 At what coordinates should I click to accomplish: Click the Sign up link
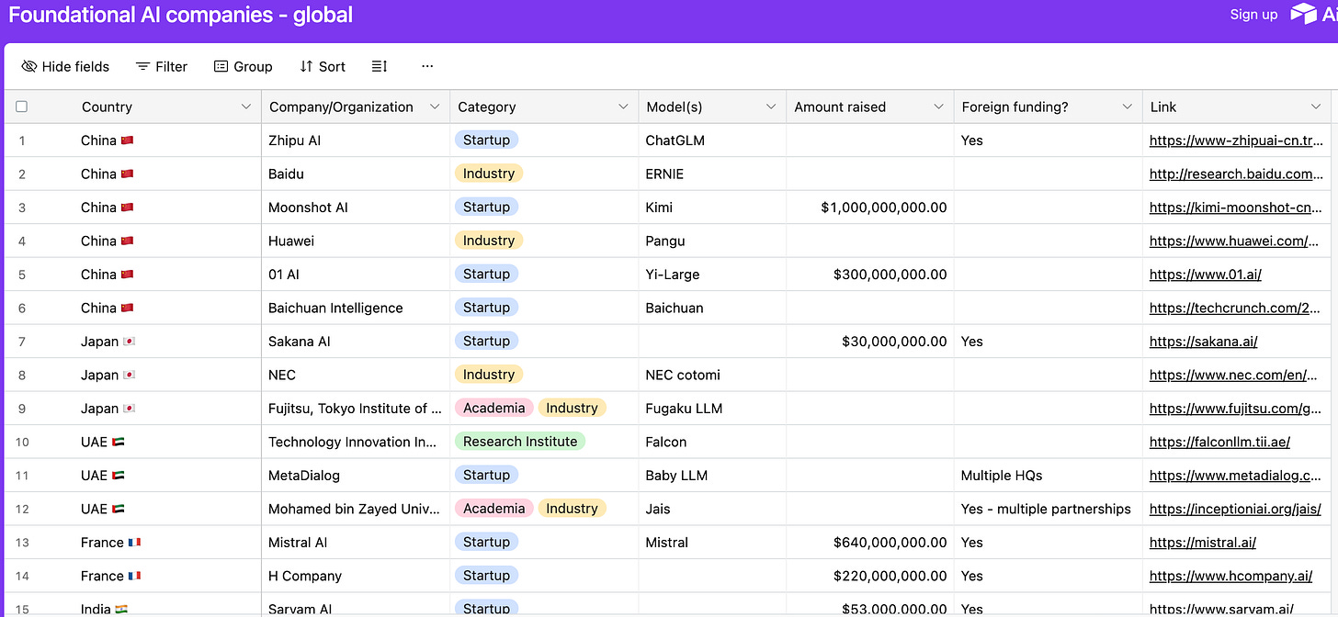1253,14
